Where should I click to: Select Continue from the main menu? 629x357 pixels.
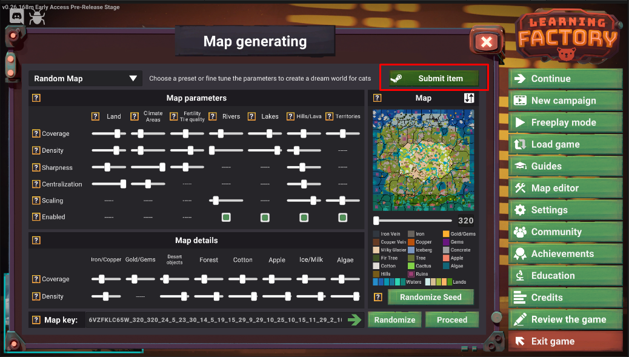[565, 79]
